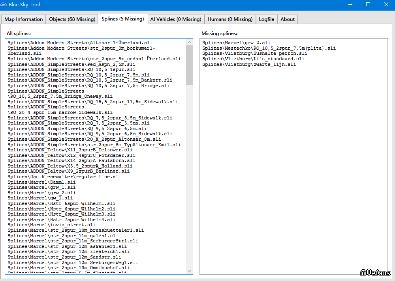Show the About tab
Screen dimensions: 395x281
(x=288, y=19)
